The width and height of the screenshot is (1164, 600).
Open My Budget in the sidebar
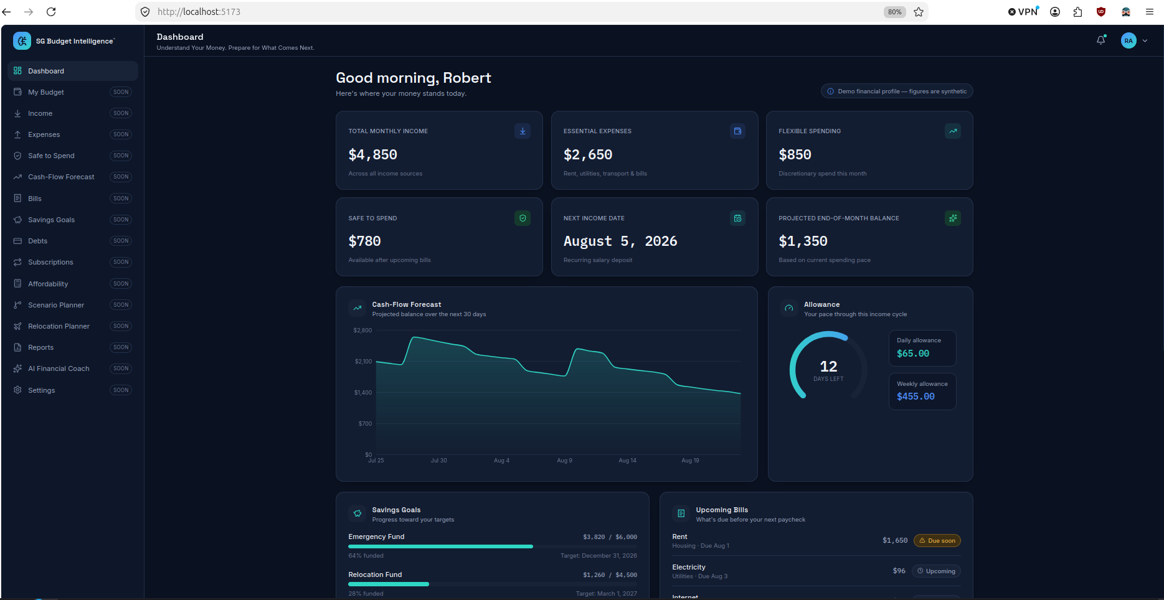(x=73, y=92)
